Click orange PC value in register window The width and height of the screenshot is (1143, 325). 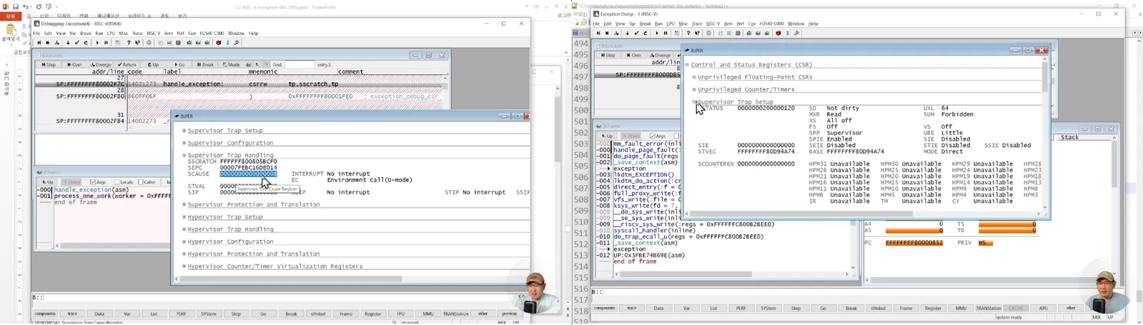(914, 243)
